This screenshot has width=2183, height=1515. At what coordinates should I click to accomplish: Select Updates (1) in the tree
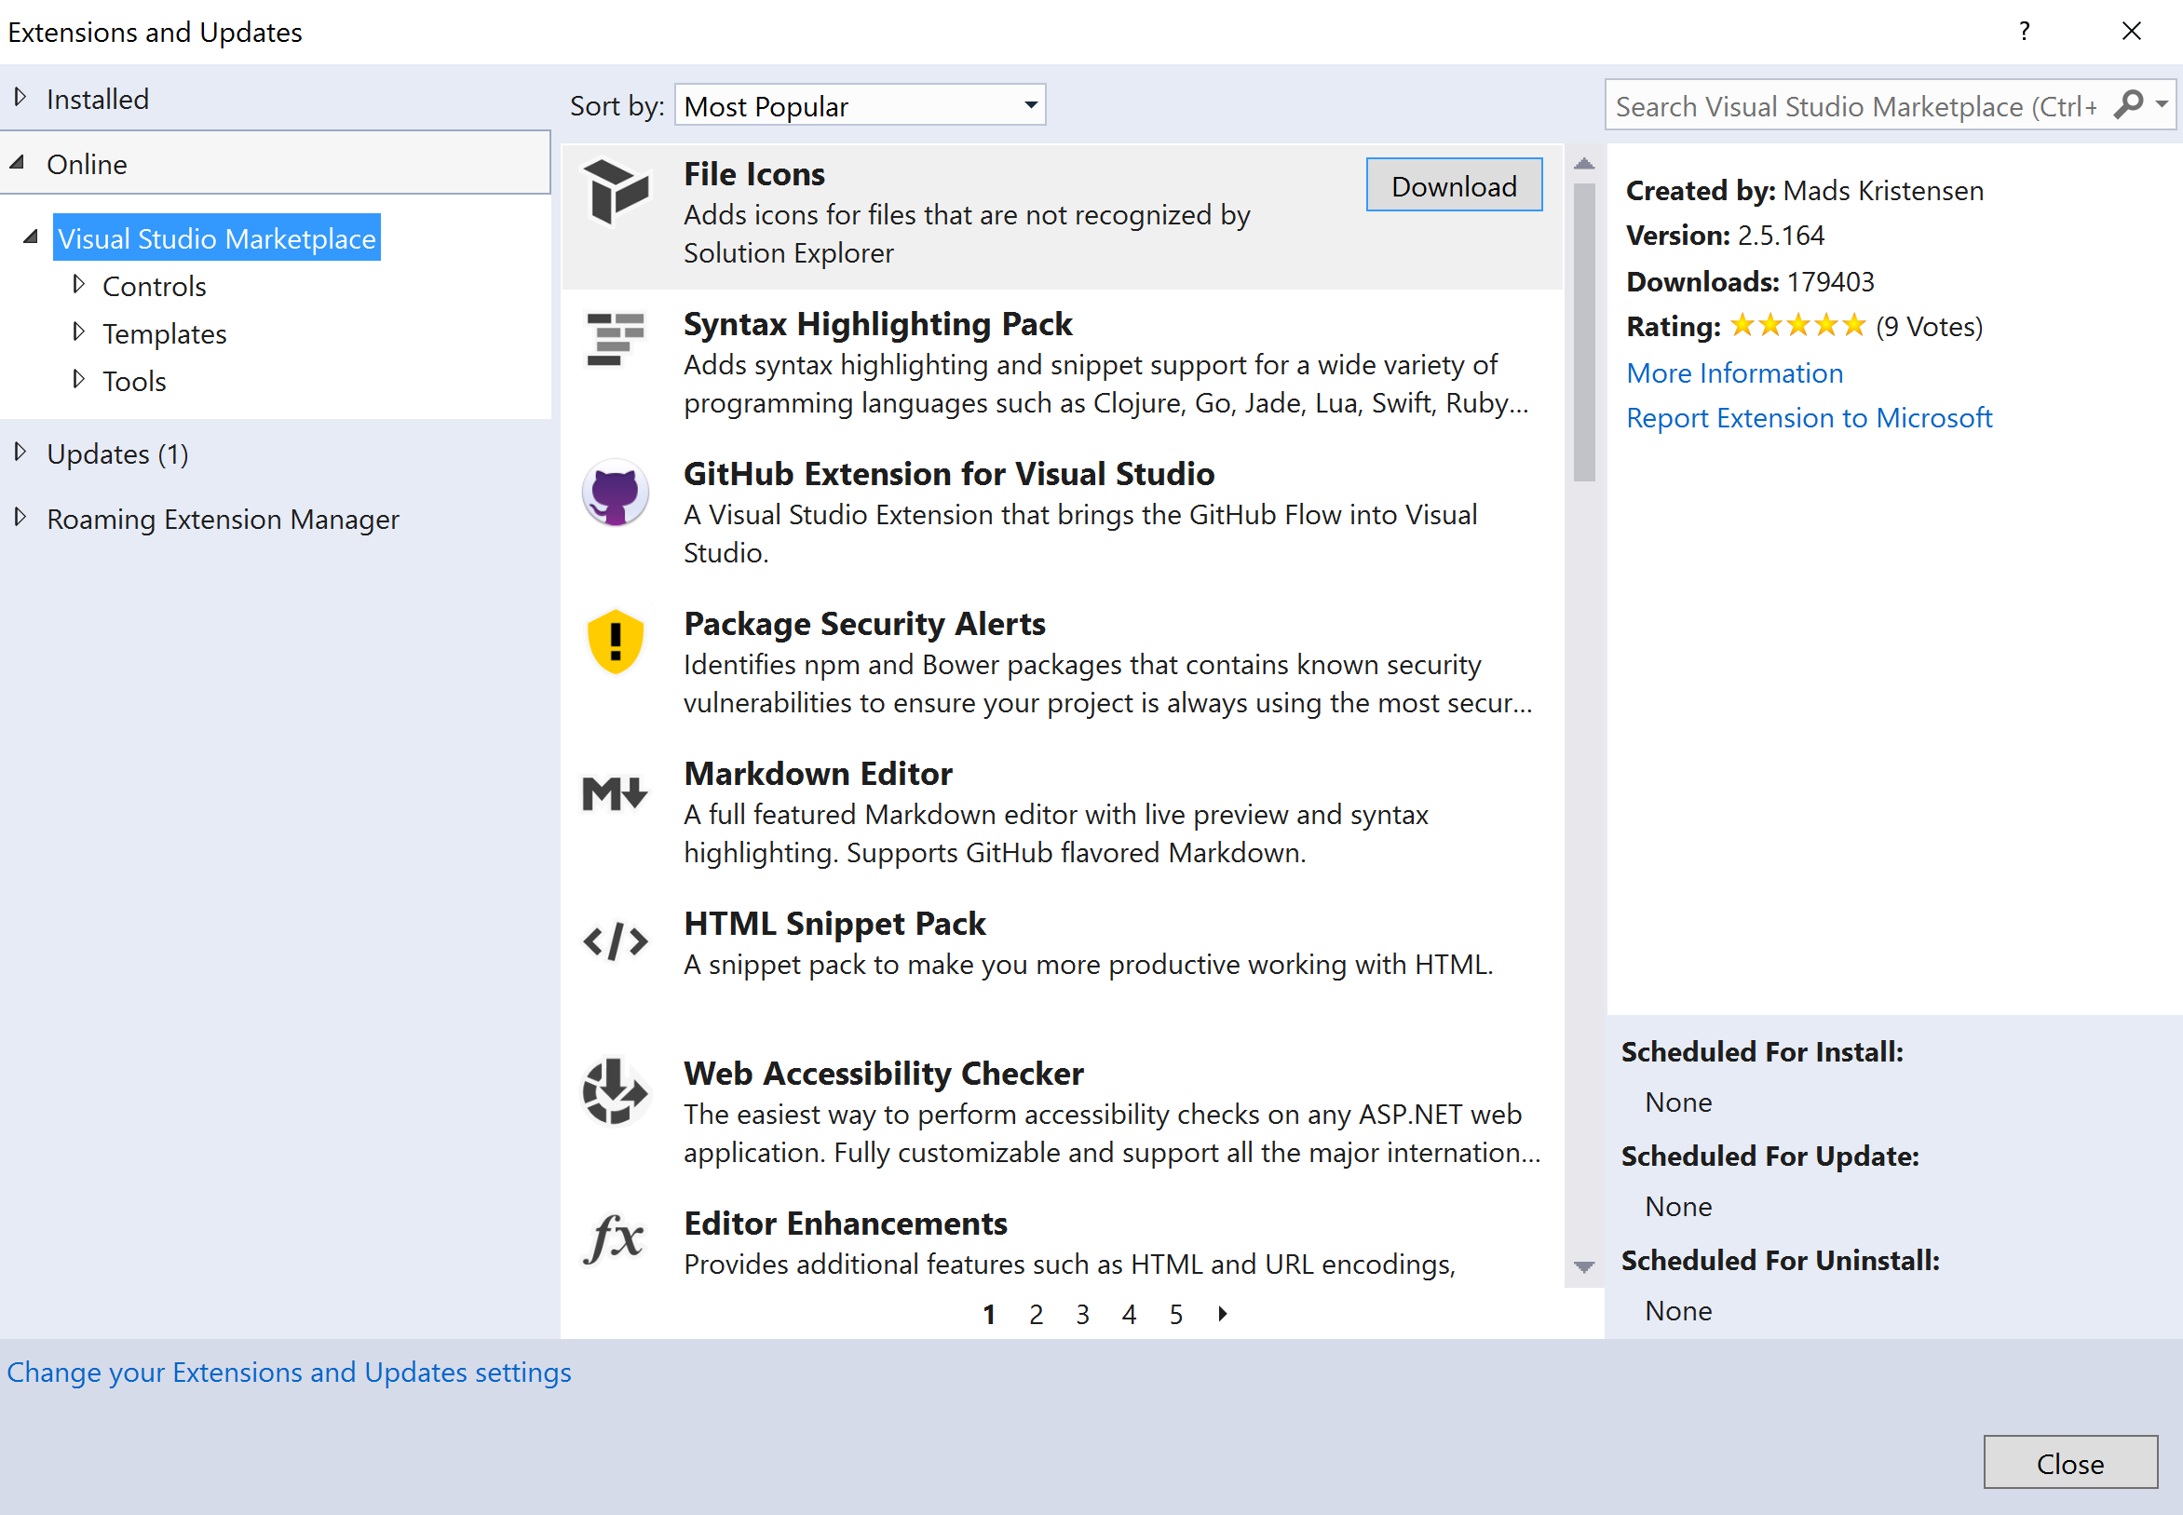[117, 453]
